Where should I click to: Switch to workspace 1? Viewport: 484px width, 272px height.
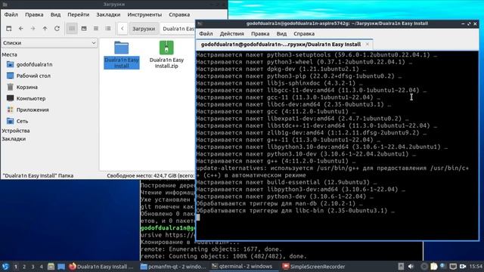pos(15,267)
